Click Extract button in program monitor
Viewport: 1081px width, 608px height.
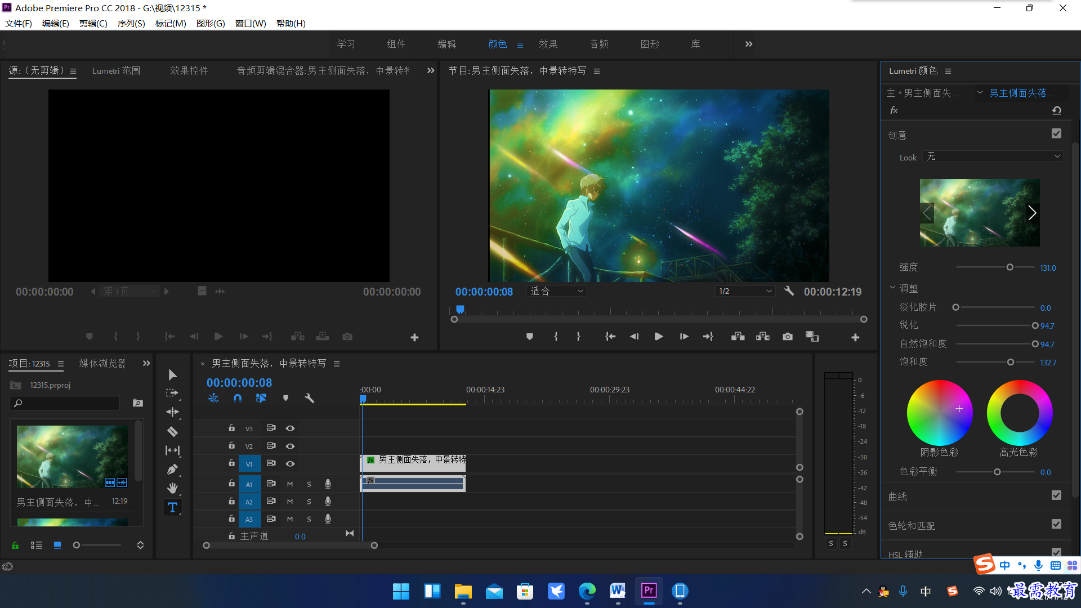[763, 337]
